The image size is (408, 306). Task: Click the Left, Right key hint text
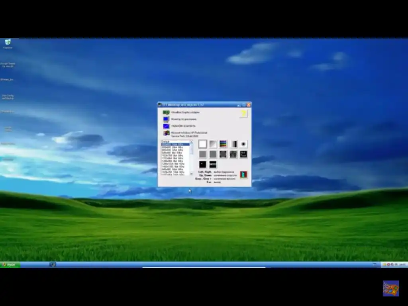(205, 172)
